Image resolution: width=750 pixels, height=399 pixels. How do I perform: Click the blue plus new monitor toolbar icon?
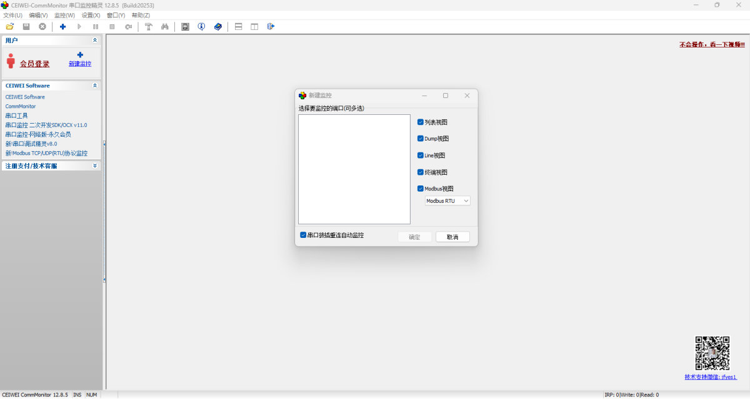(62, 27)
